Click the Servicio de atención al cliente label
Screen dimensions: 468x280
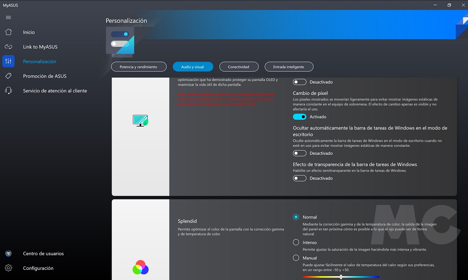coord(55,91)
